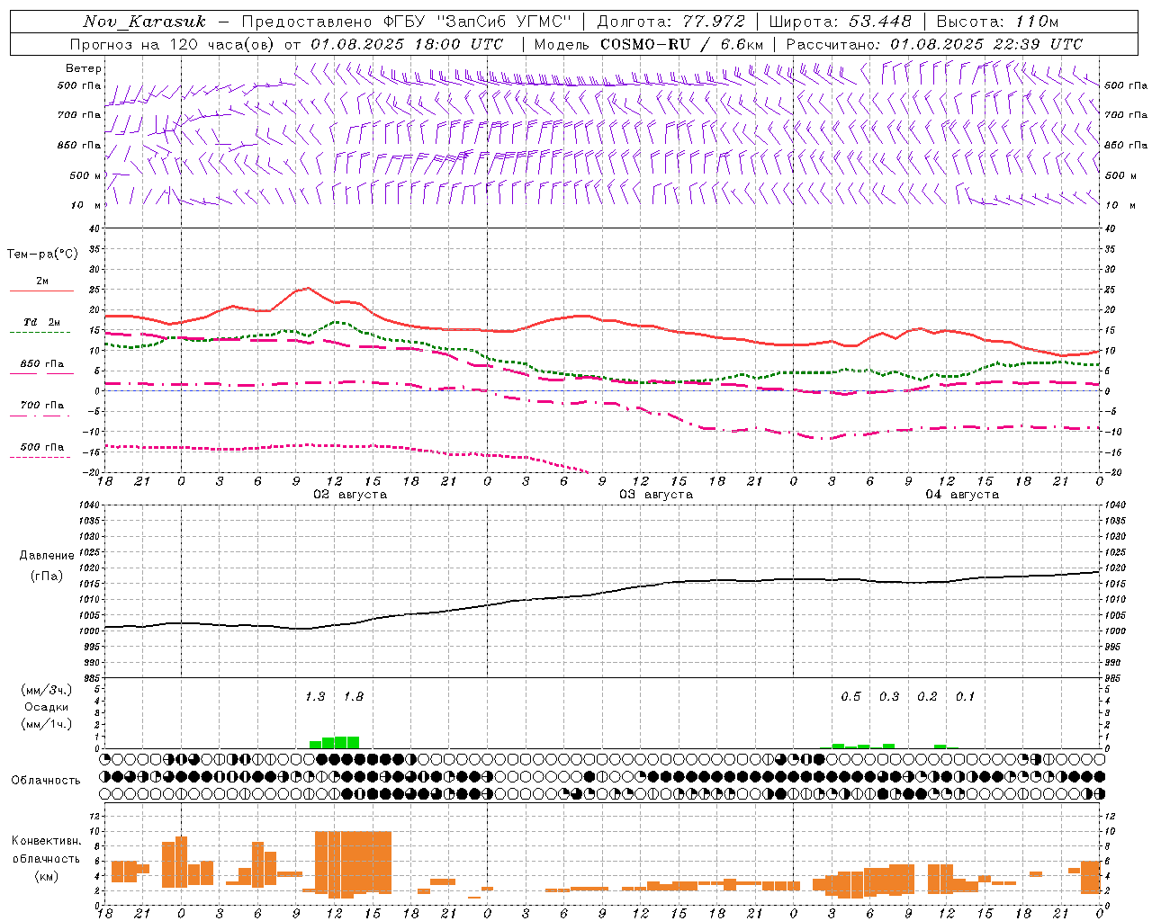Viewport: 1152px width, 921px height.
Task: Click the Осадки precipitation label
Action: click(x=47, y=707)
